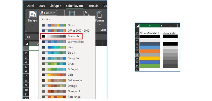Select row 1 header in left sheet
This screenshot has width=212, height=101.
point(26,48)
